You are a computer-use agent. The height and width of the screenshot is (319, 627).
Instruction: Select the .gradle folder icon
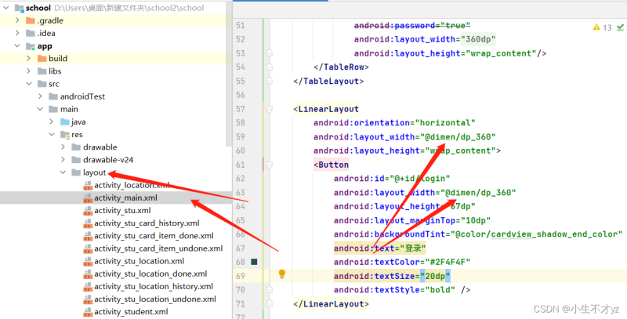tap(31, 20)
